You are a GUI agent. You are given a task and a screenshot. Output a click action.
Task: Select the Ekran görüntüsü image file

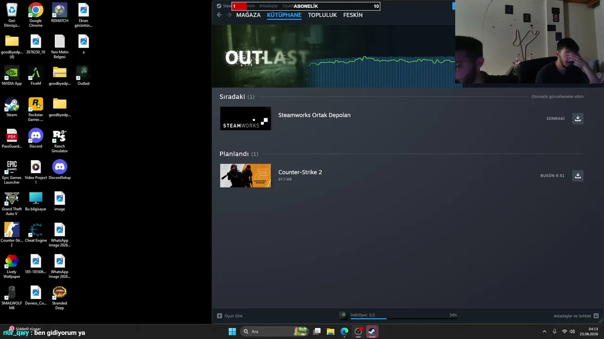click(x=84, y=15)
